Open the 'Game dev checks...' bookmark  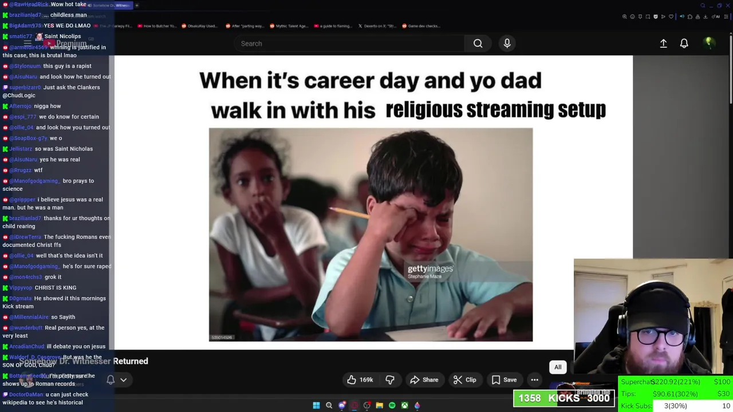(x=421, y=26)
